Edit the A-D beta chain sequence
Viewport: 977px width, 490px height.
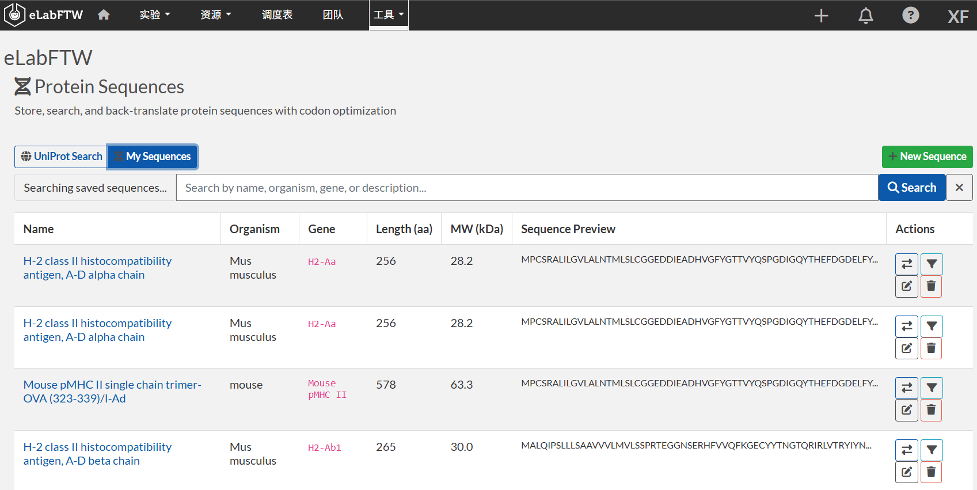point(907,472)
